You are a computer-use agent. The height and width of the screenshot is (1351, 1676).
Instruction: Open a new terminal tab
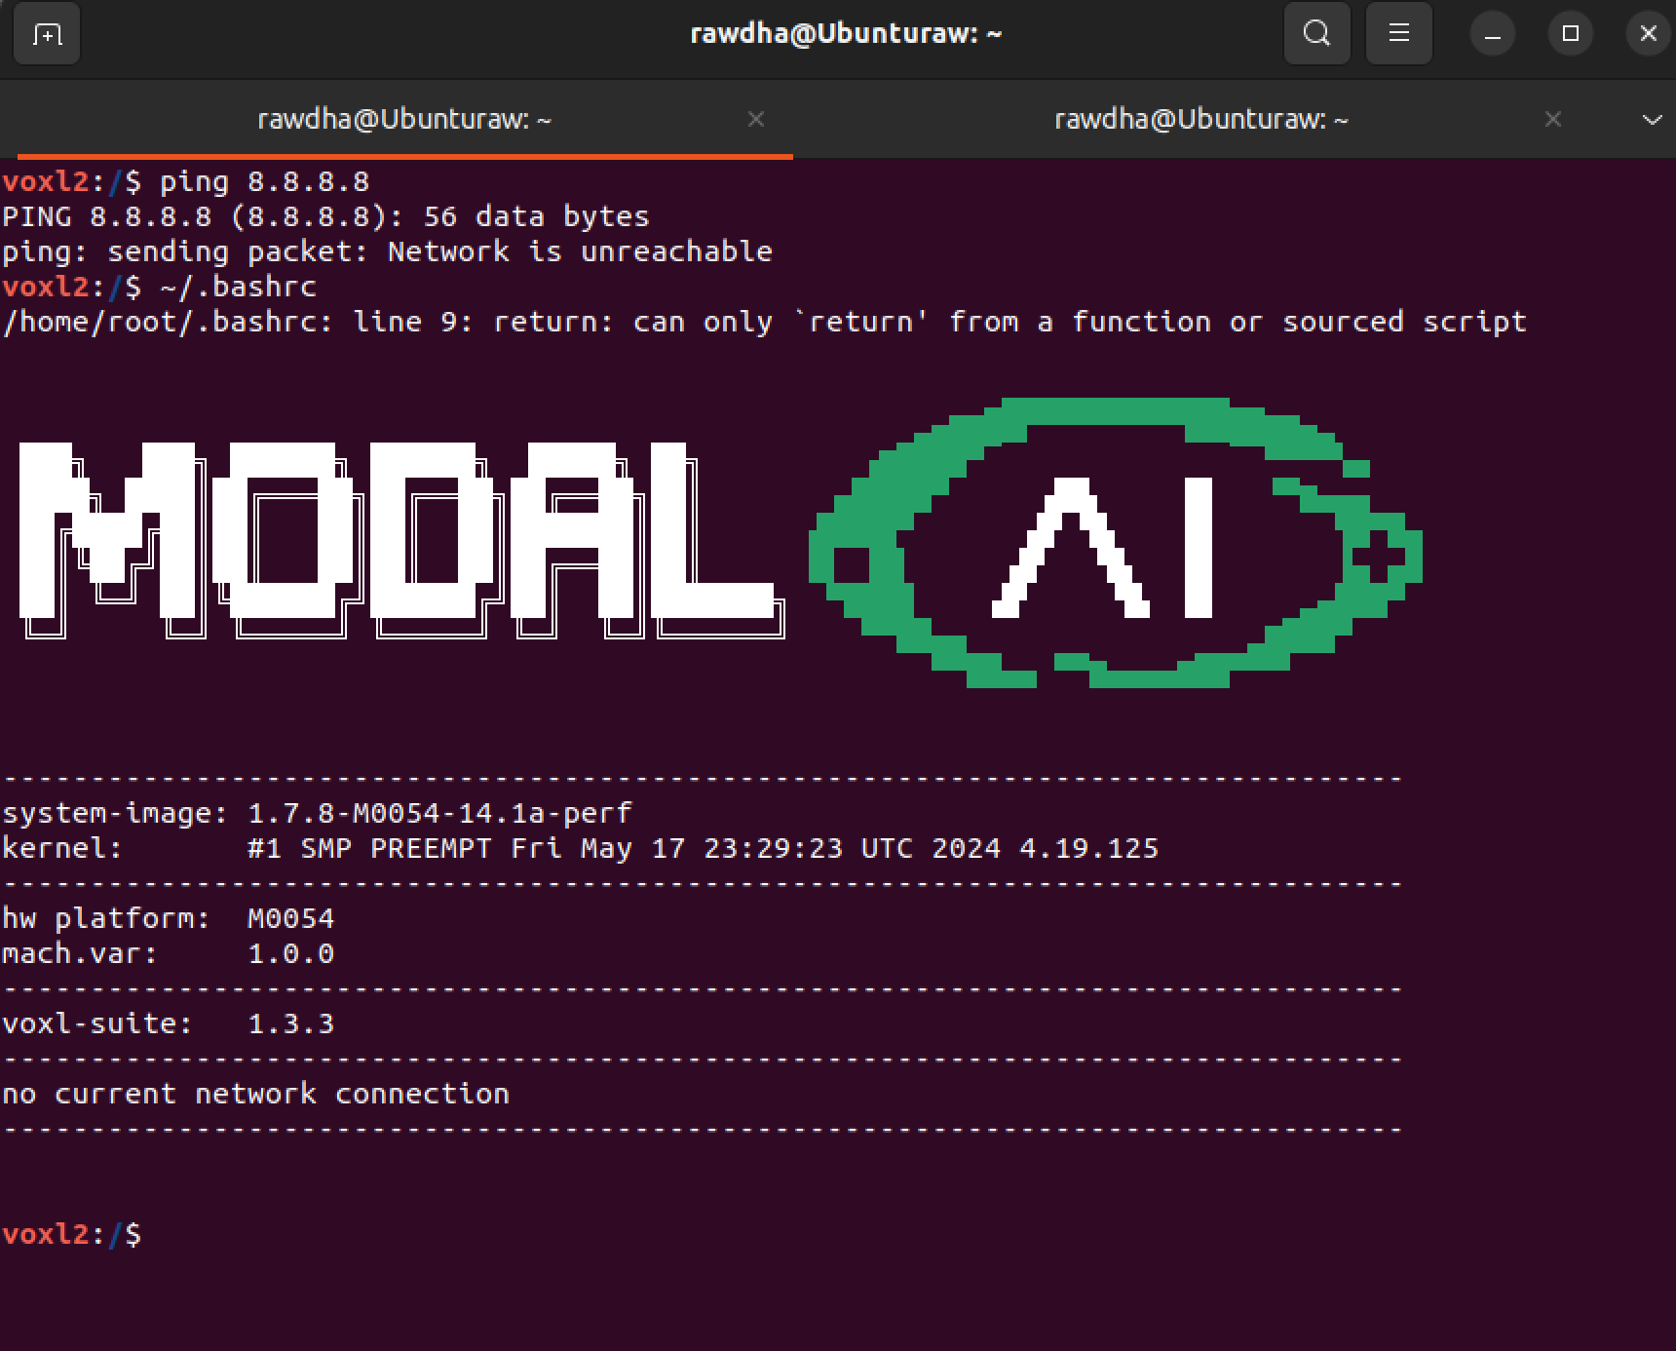(46, 35)
